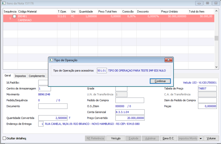Click the TIPO DE OPERAÇAO PARA TESTE description
Image resolution: width=221 pixels, height=144 pixels.
point(137,71)
